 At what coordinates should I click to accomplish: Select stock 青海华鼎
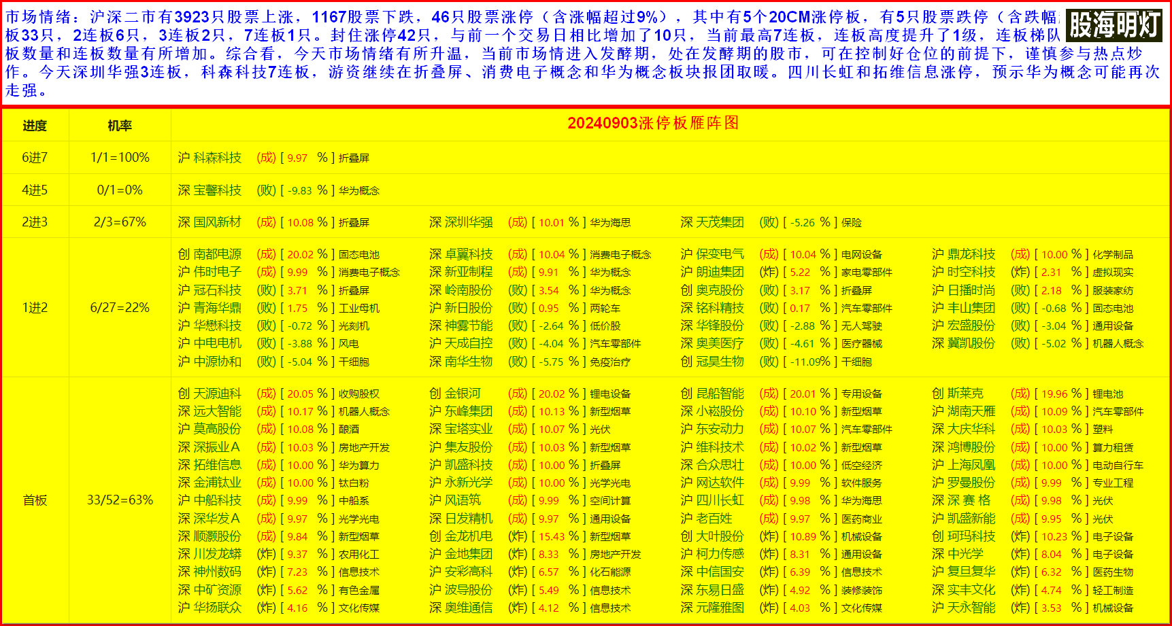tap(217, 308)
